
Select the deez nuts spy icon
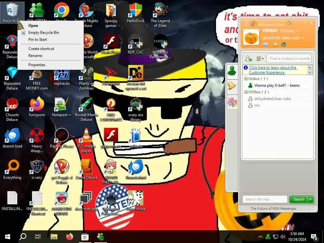tap(86, 201)
